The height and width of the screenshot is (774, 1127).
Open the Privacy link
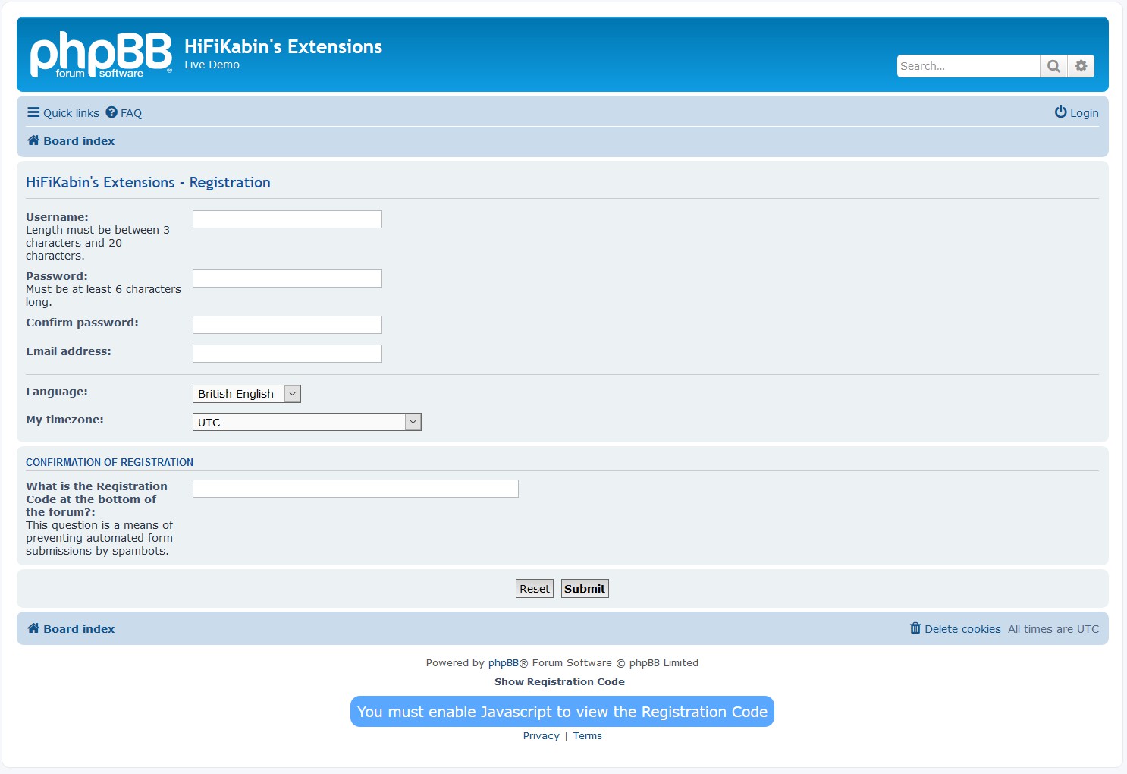(x=541, y=735)
